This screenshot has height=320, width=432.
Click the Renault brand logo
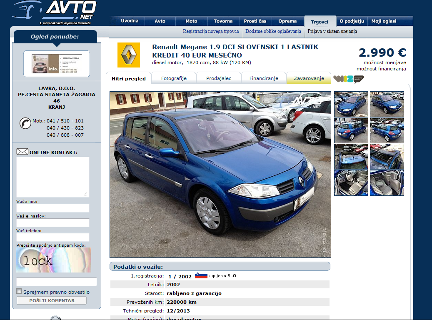[129, 55]
